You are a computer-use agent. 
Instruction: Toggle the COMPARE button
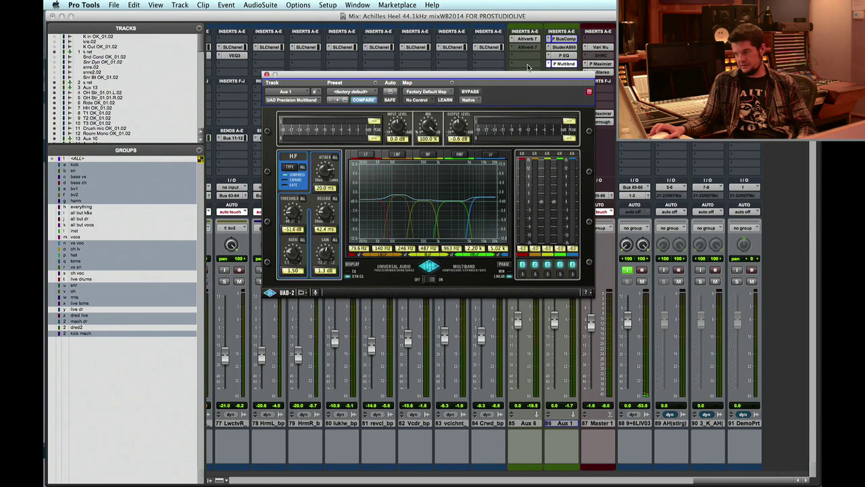363,100
